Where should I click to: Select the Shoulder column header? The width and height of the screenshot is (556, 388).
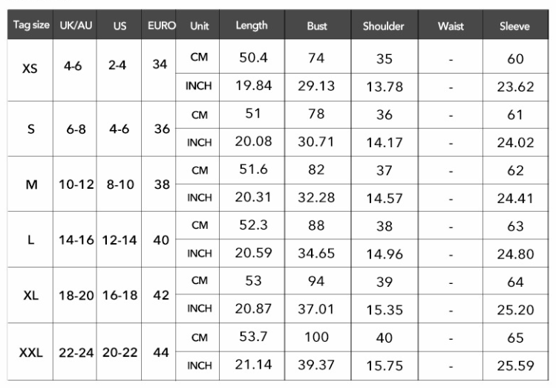click(x=383, y=26)
